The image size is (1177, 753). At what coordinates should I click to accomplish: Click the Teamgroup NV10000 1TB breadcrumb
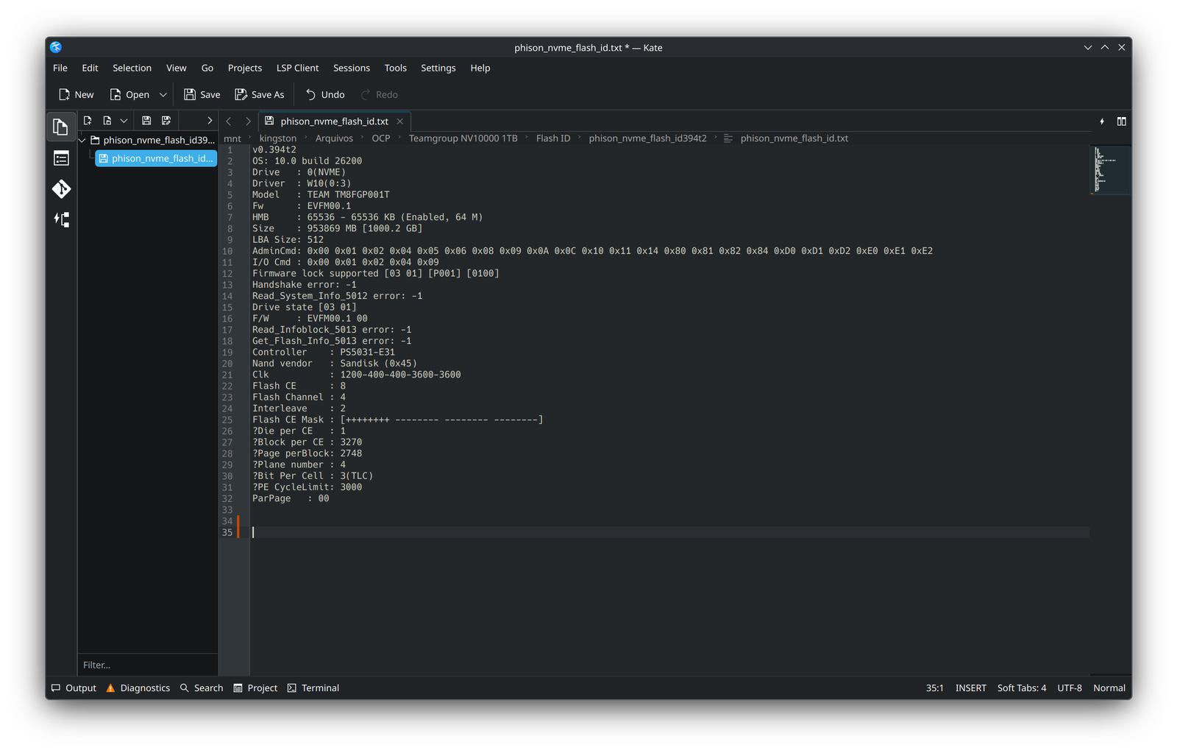463,138
